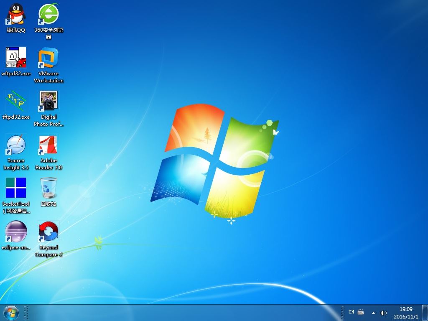Select the VMware Workstation shortcut icon
The width and height of the screenshot is (428, 321).
tap(48, 57)
